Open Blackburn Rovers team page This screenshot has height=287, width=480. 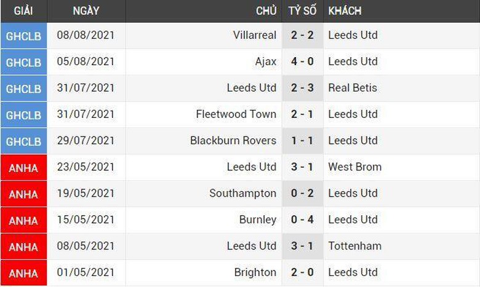click(233, 141)
